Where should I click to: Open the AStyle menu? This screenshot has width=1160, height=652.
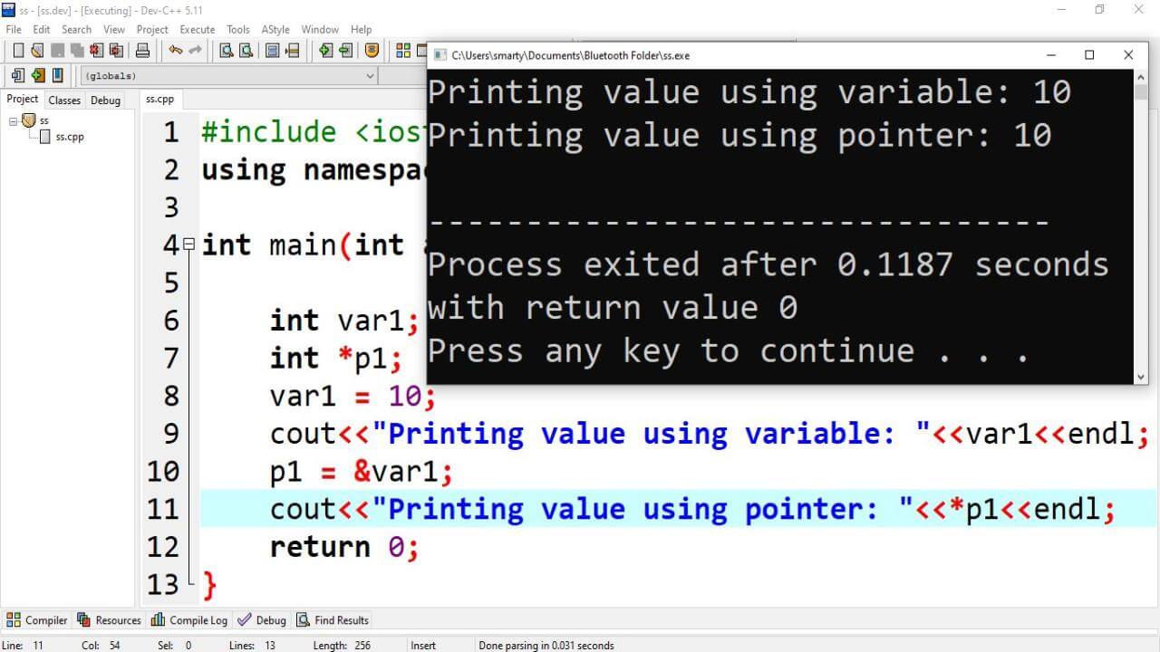pos(275,29)
